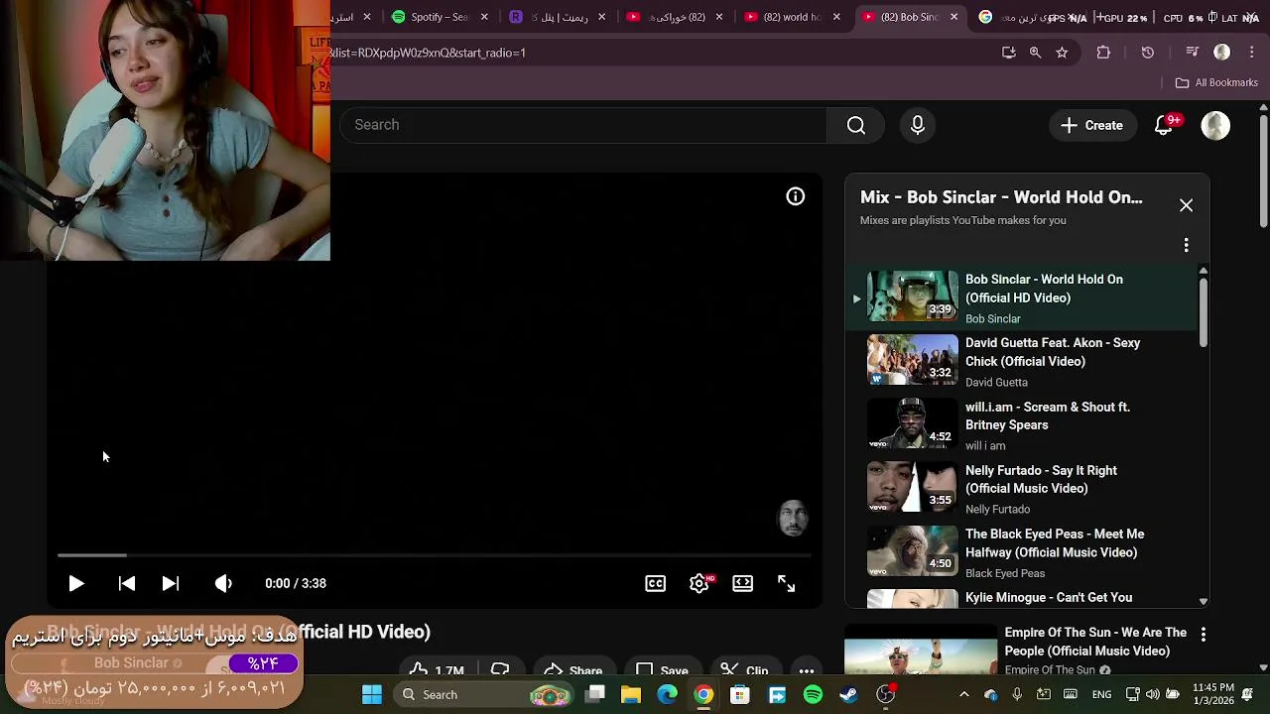Open File Explorer from taskbar
The image size is (1270, 714).
[631, 695]
